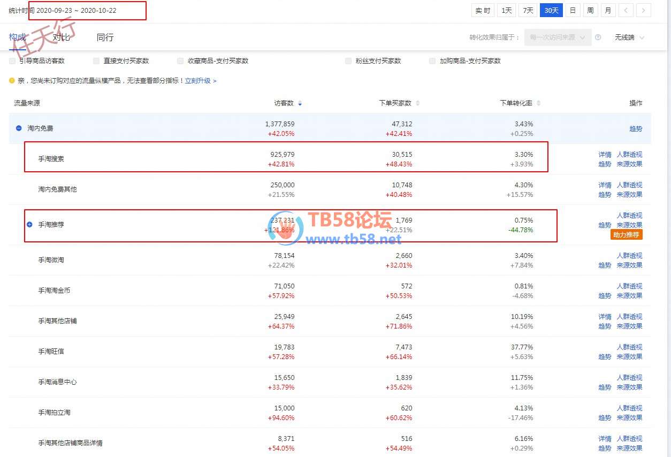Viewport: 671px width, 457px height.
Task: Tick the 粉丝支付买家数 checkbox
Action: tap(348, 61)
